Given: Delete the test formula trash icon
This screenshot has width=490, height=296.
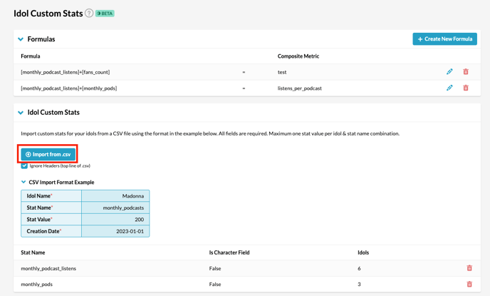Looking at the screenshot, I should click(466, 71).
